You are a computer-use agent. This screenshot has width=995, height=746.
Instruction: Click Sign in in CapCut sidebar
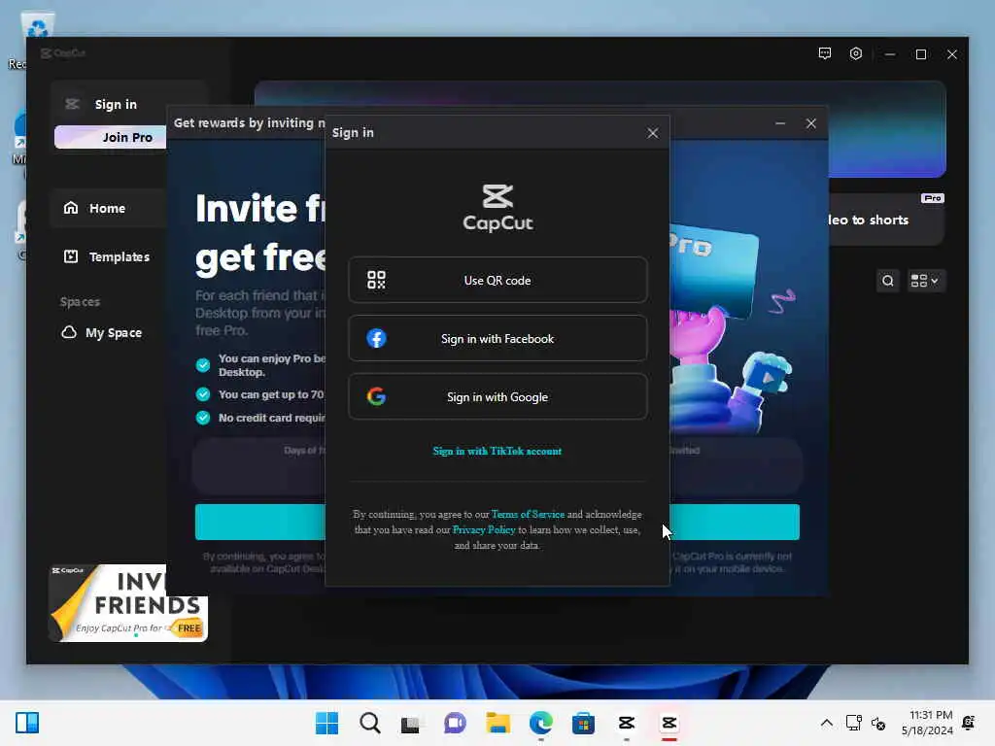coord(116,104)
